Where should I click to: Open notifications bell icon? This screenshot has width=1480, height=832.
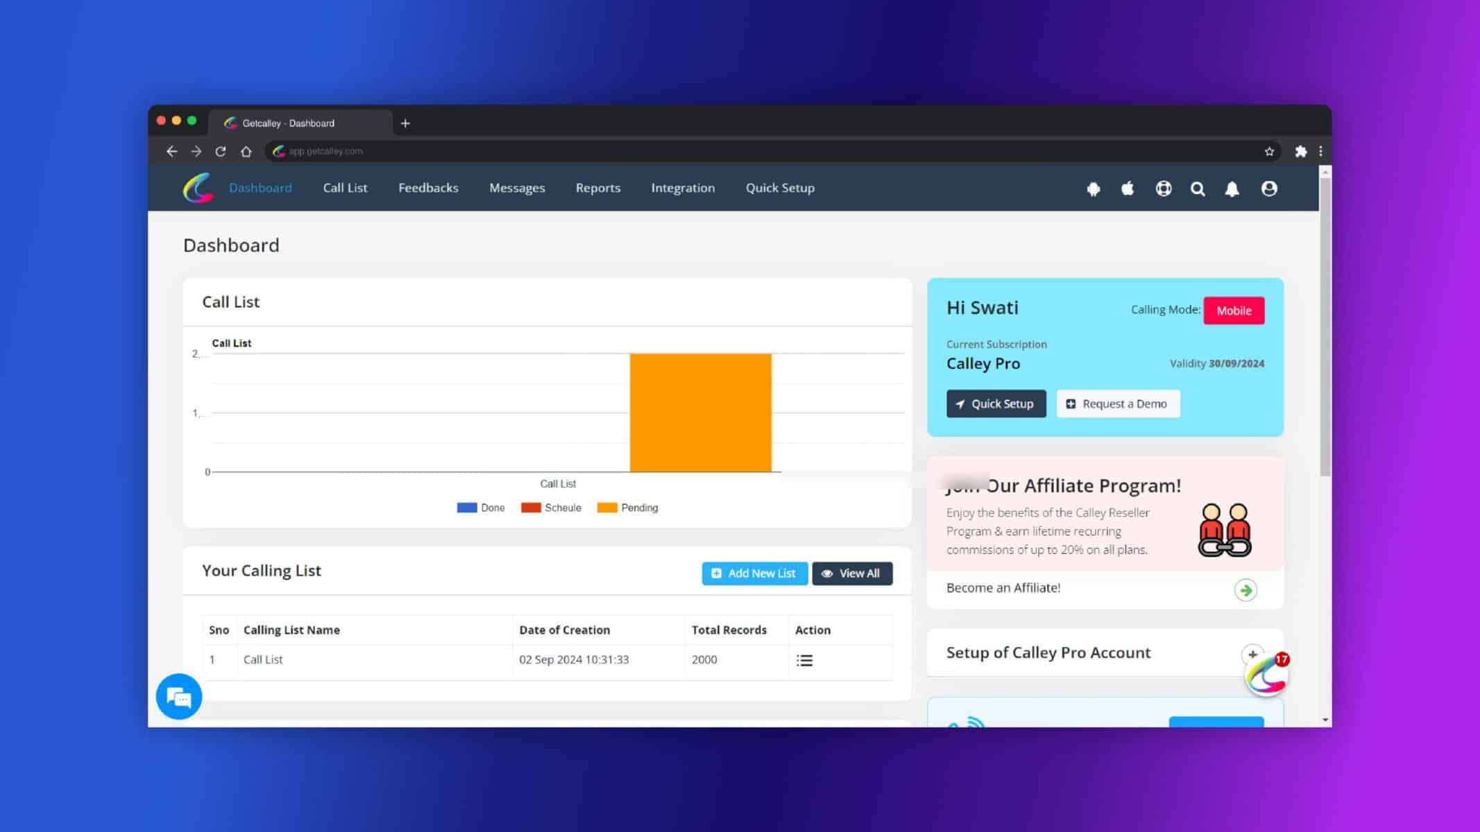[x=1233, y=188]
